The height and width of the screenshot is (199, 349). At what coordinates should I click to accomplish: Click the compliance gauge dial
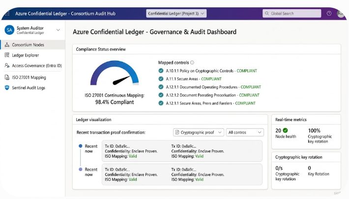[115, 73]
